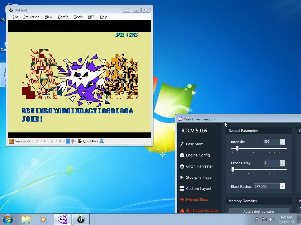Open the Emulation menu
The image size is (301, 225).
[x=31, y=17]
